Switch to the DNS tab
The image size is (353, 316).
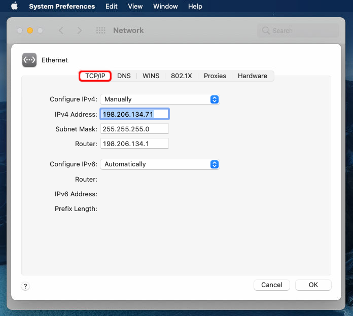124,76
